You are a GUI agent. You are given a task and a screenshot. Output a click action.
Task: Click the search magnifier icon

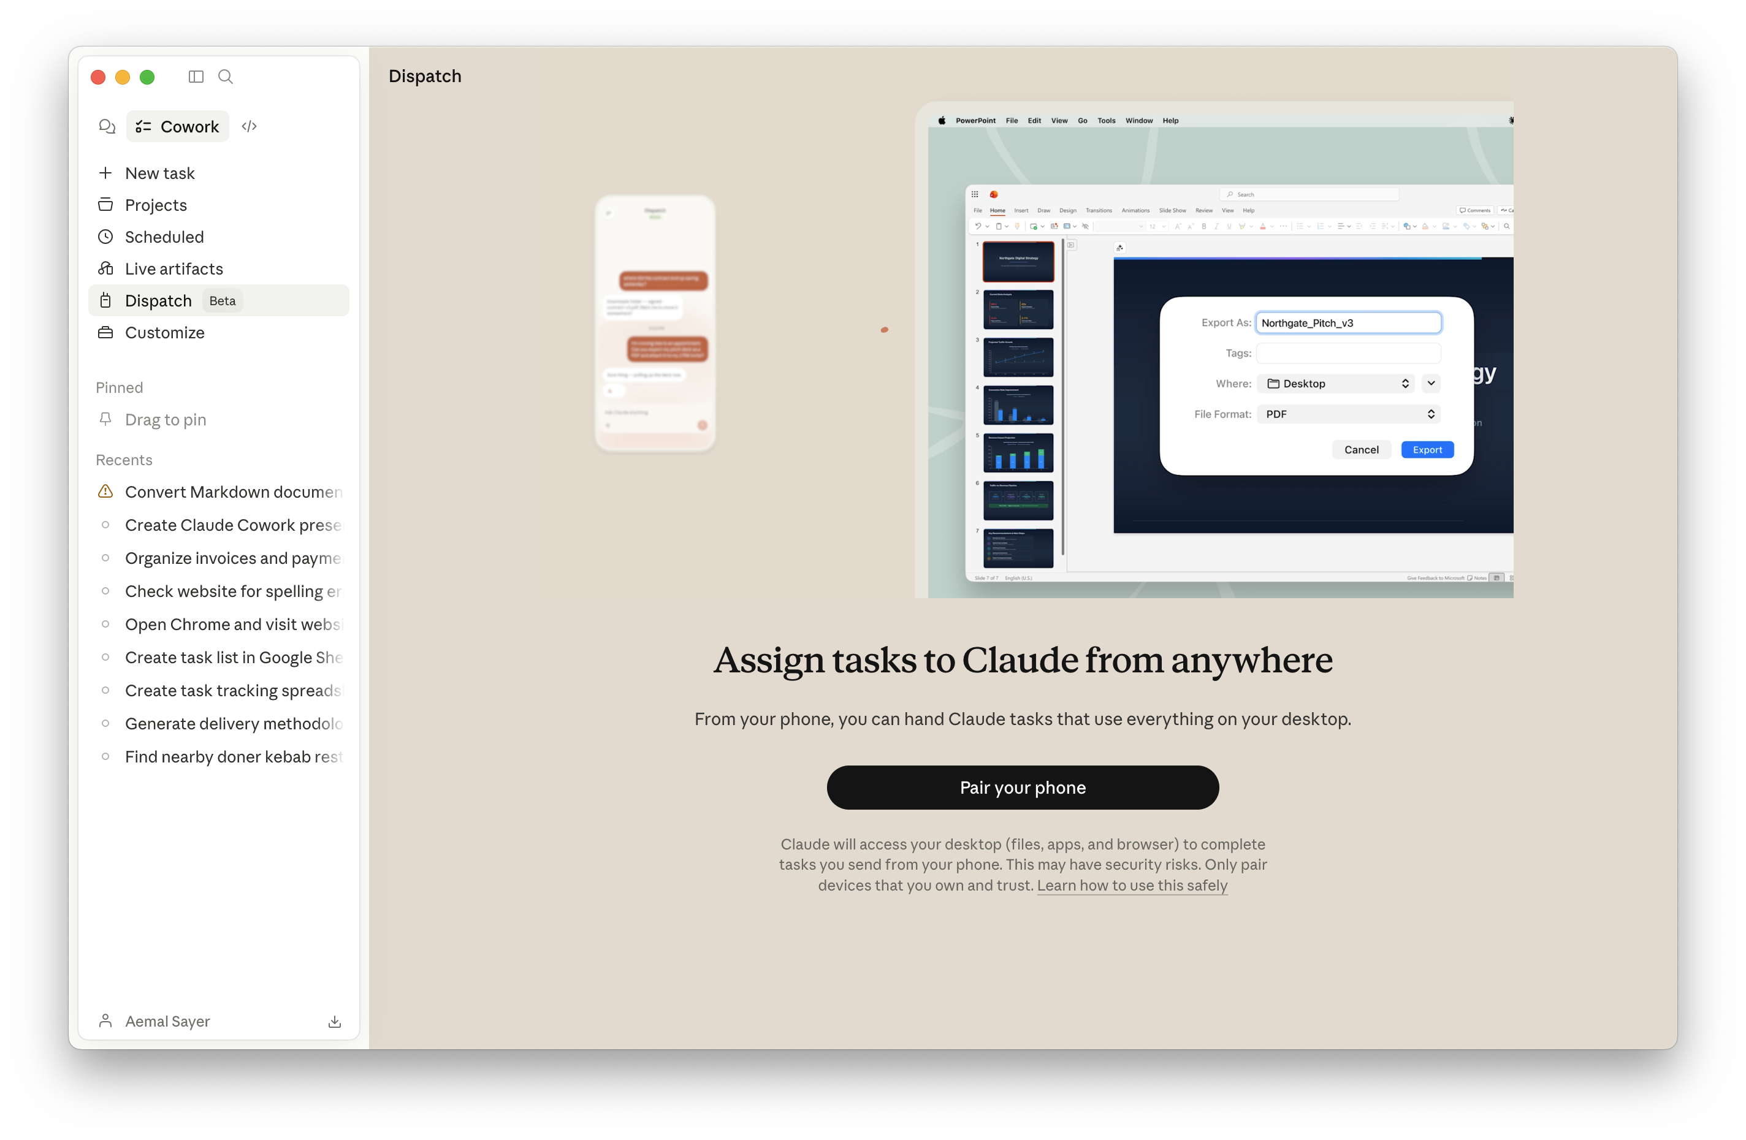pos(226,77)
